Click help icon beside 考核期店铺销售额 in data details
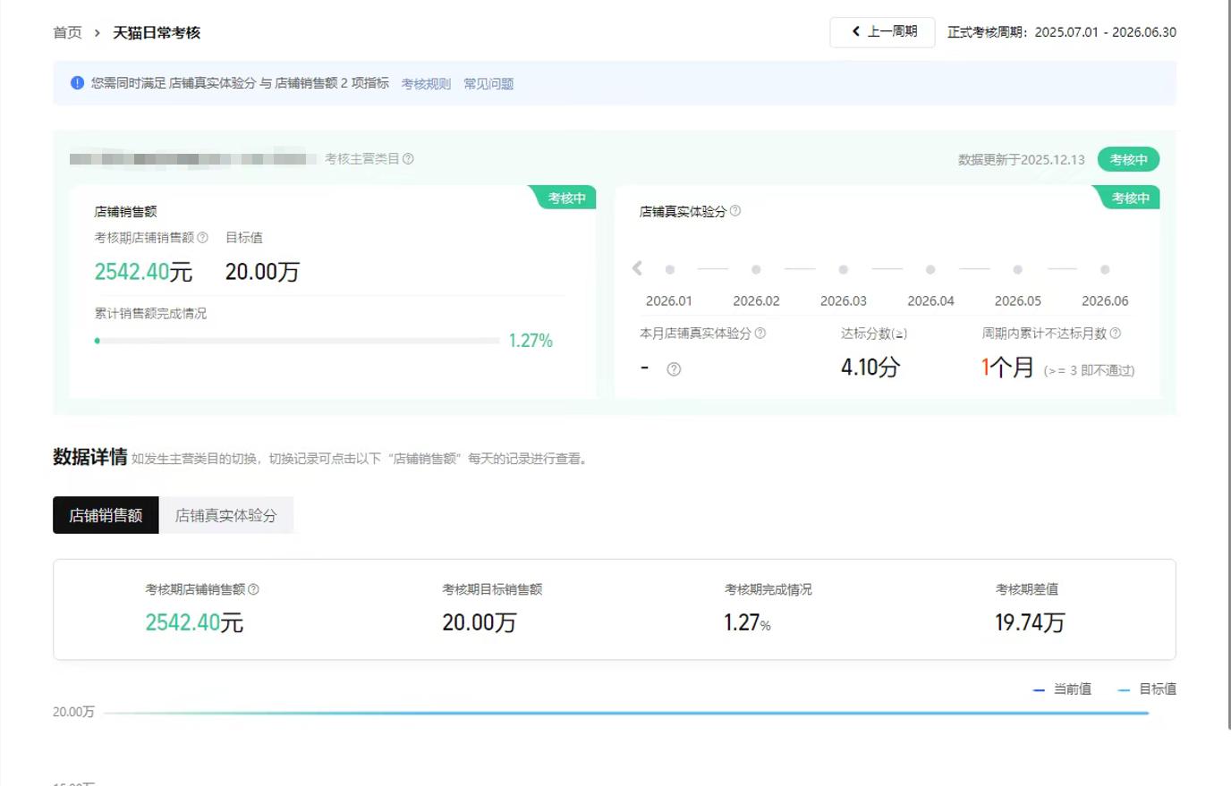Screen dimensions: 1231x786 point(253,589)
